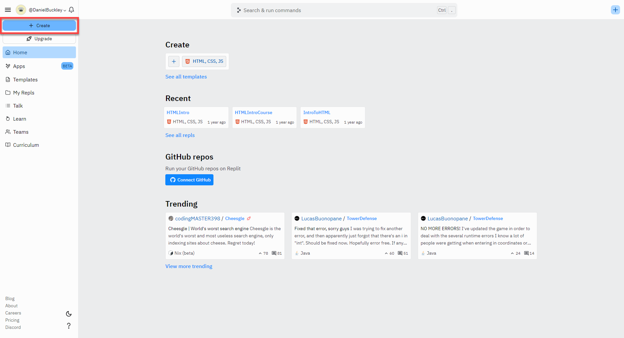The width and height of the screenshot is (624, 338).
Task: Open comments on TowerDefense showing 14
Action: pos(529,253)
